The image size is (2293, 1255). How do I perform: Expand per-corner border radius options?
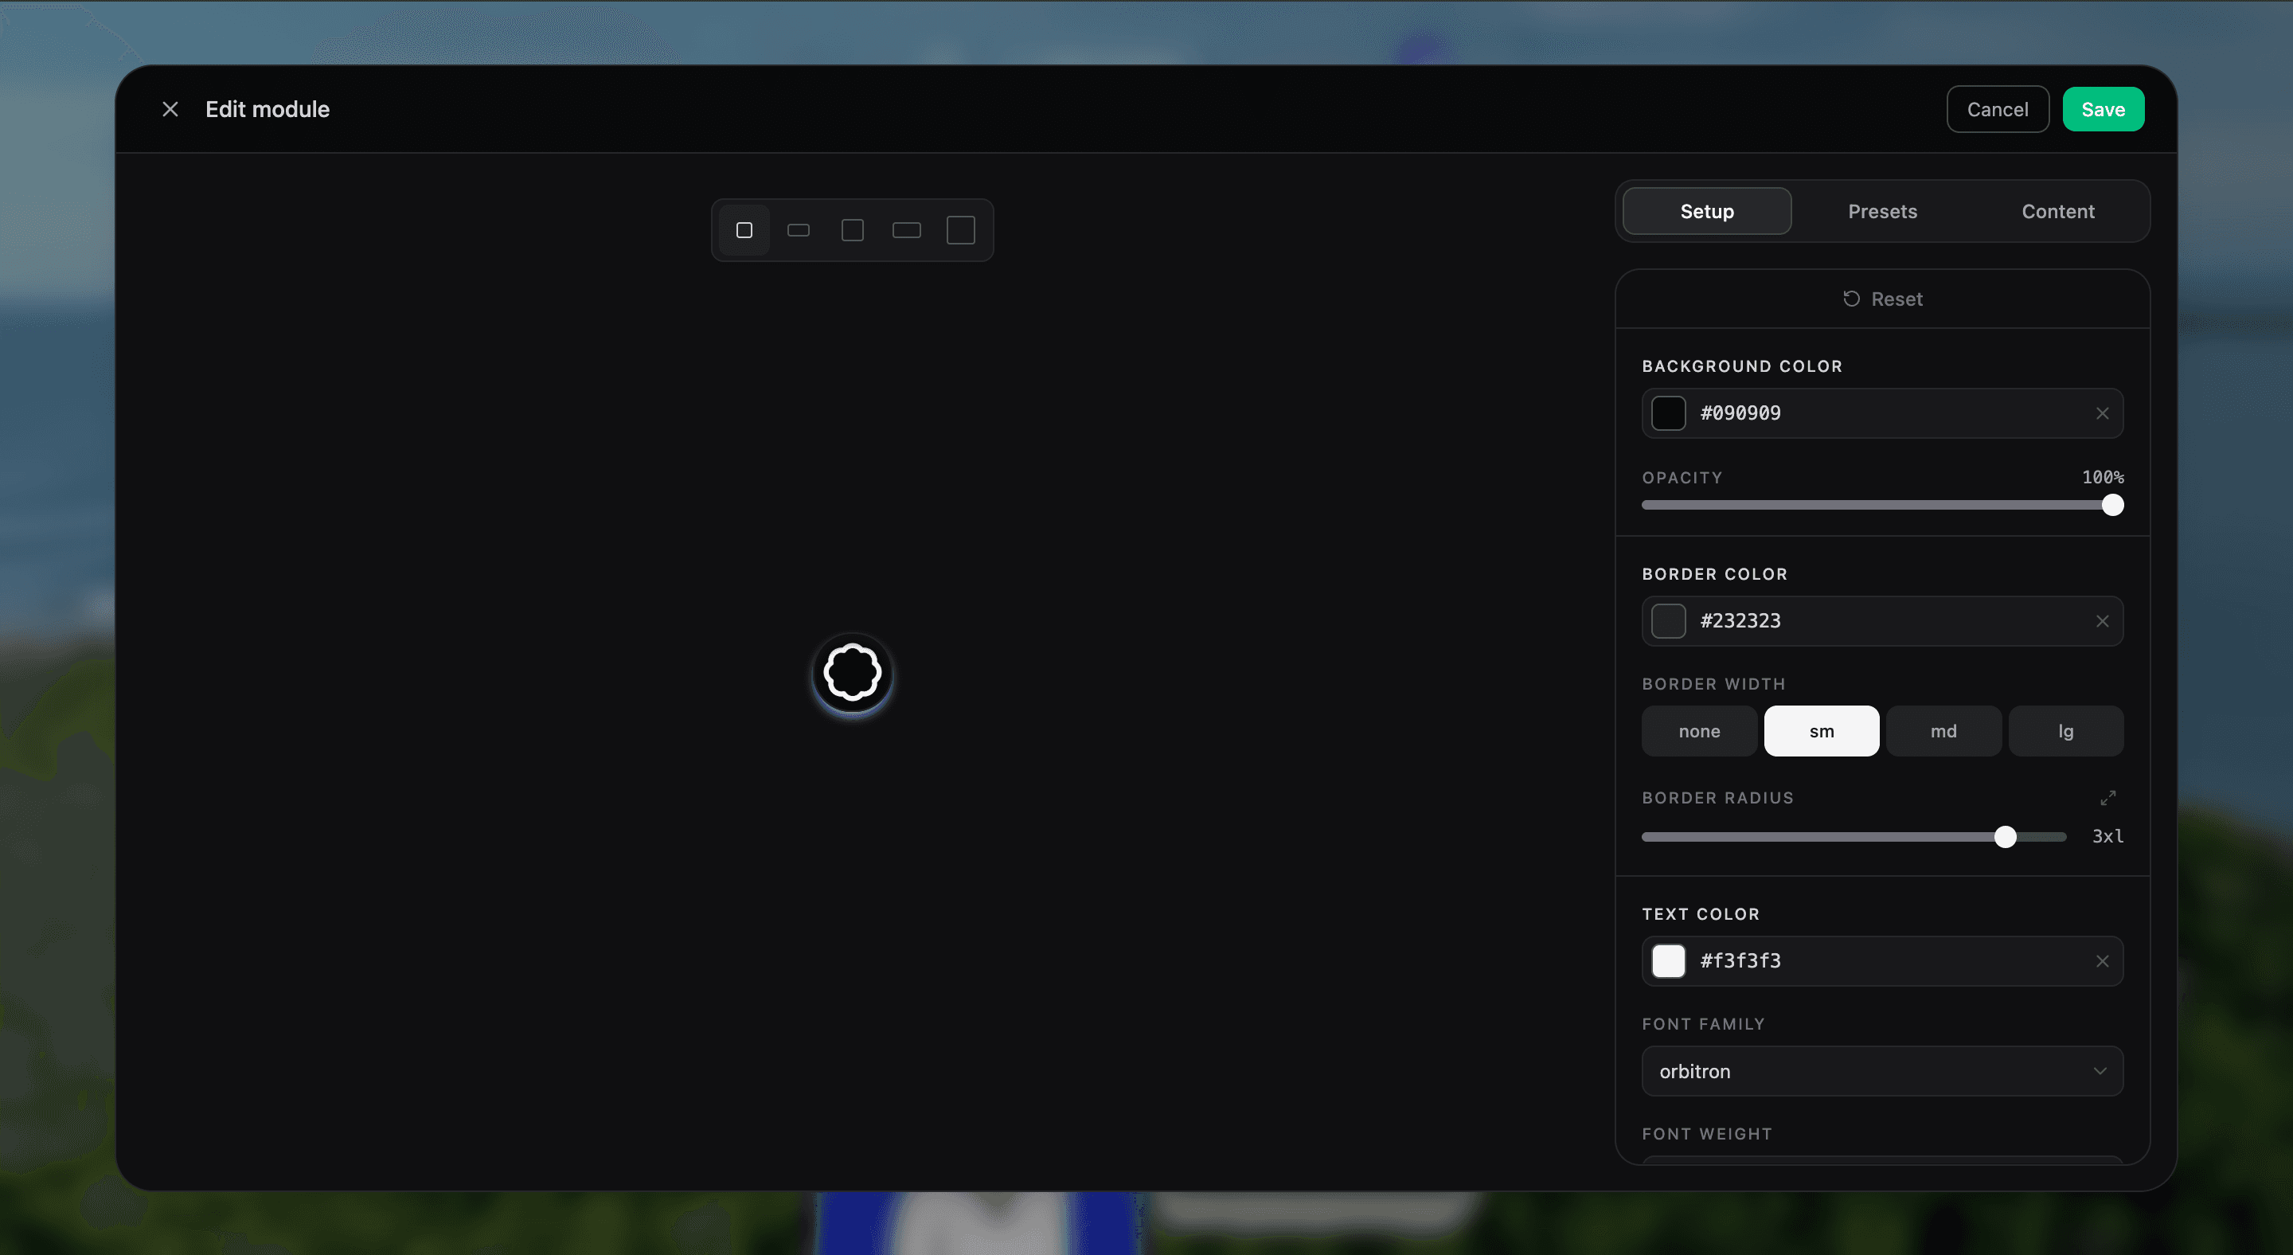coord(2107,797)
